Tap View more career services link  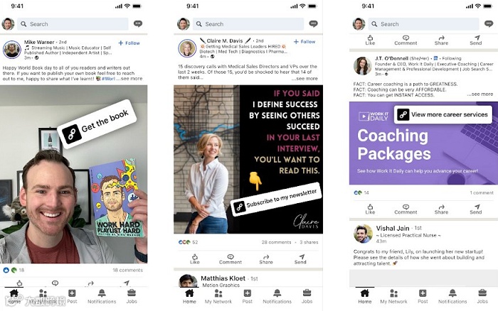point(443,114)
